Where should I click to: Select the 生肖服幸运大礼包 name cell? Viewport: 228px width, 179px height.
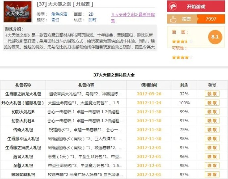click(x=23, y=139)
